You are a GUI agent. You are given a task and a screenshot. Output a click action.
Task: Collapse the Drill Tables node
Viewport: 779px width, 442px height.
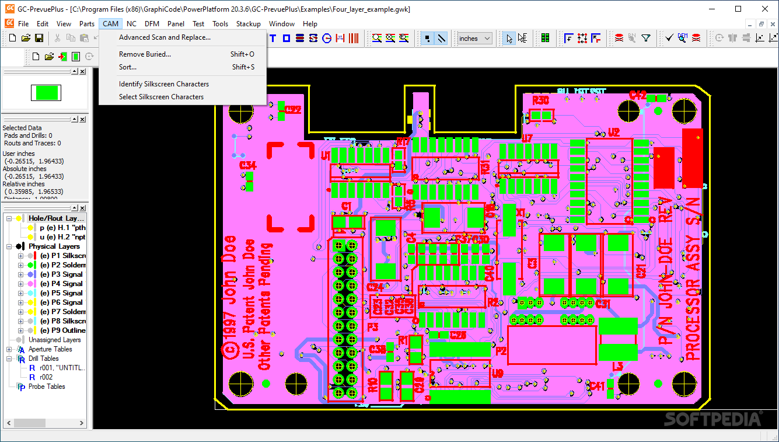click(9, 359)
